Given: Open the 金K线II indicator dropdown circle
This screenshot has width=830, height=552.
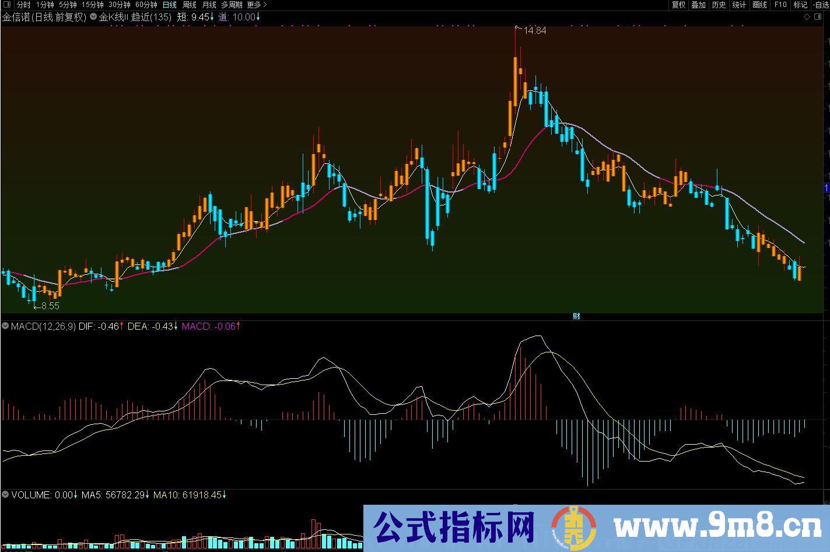Looking at the screenshot, I should [93, 17].
